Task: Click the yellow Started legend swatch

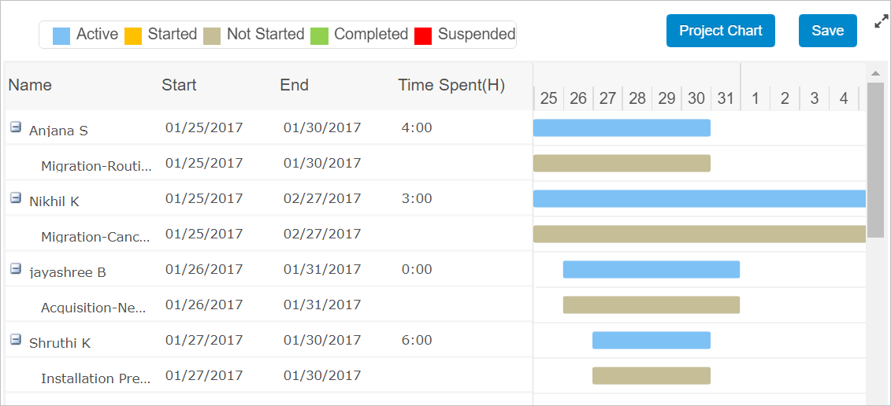Action: [x=133, y=35]
